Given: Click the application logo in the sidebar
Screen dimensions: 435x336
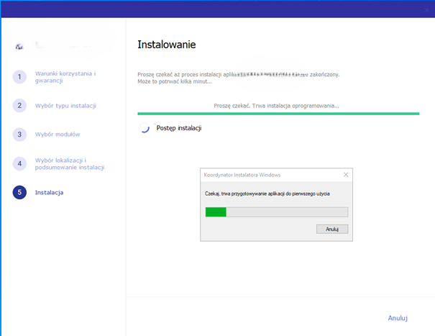Looking at the screenshot, I should pyautogui.click(x=19, y=47).
